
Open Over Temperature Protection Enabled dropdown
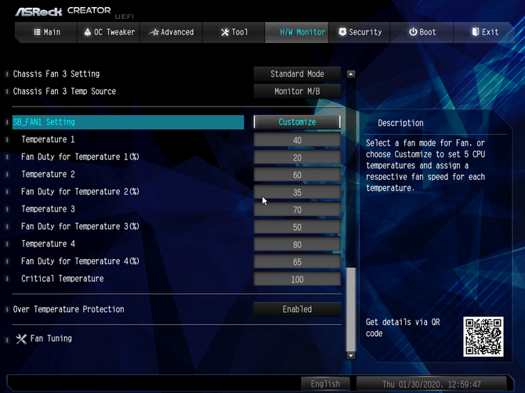[297, 309]
